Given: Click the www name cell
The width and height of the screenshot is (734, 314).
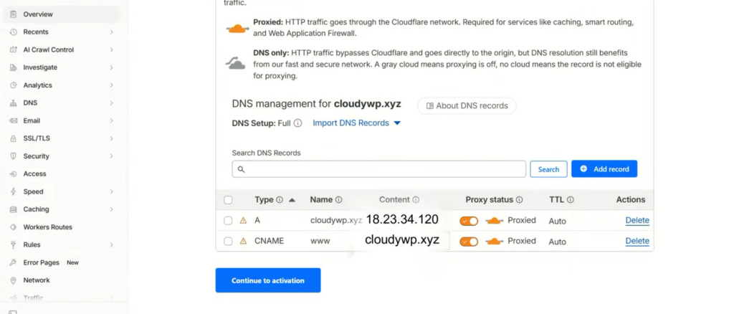Looking at the screenshot, I should pos(320,242).
